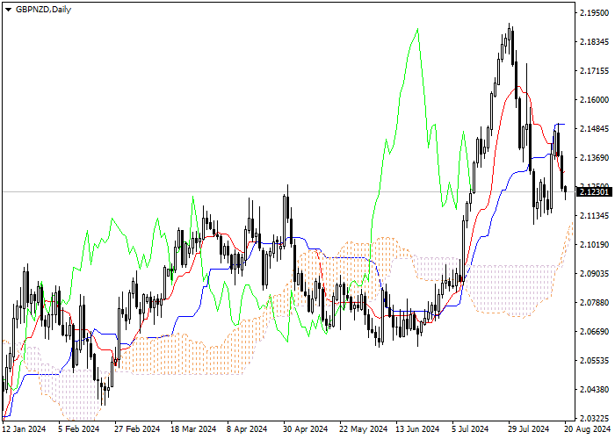
Task: Click the 2.04380 price axis label
Action: click(594, 390)
